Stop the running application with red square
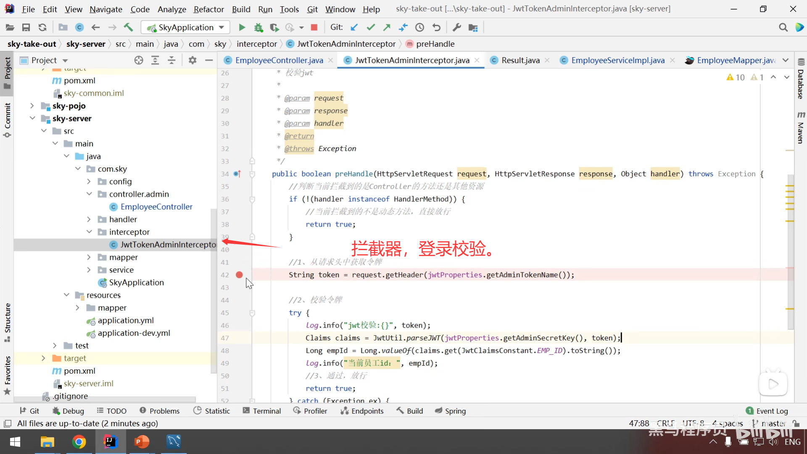This screenshot has width=807, height=454. 314,28
